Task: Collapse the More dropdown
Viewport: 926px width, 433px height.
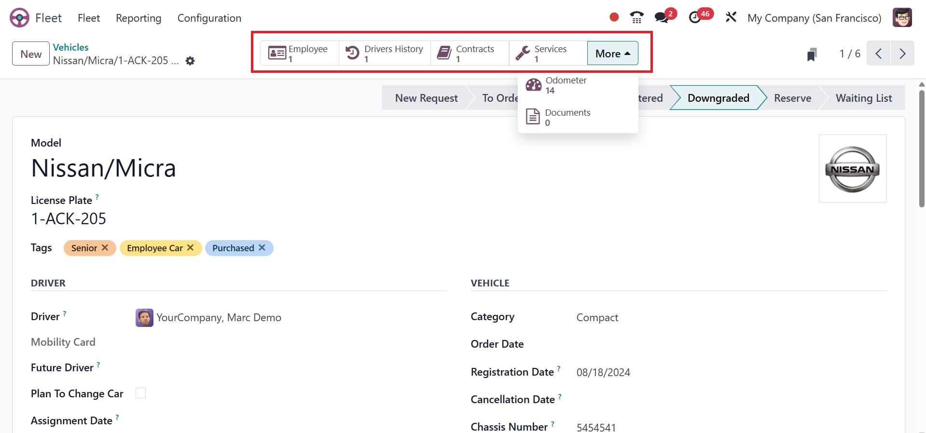Action: [x=612, y=53]
